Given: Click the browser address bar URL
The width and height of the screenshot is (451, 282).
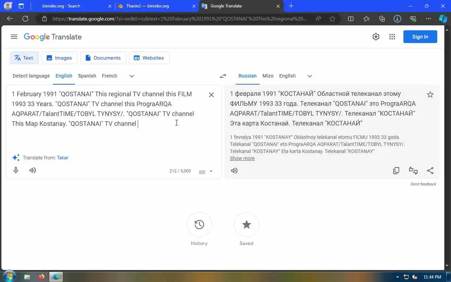Looking at the screenshot, I should point(179,19).
